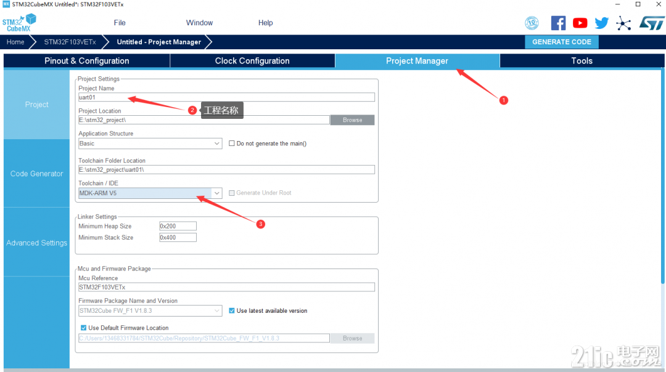Click the MX app icon in title bar
The height and width of the screenshot is (372, 666).
6,4
